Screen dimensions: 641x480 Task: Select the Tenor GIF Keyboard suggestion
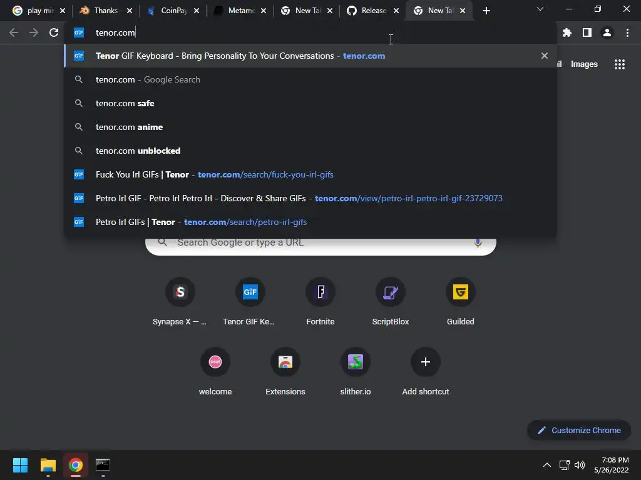coord(310,56)
